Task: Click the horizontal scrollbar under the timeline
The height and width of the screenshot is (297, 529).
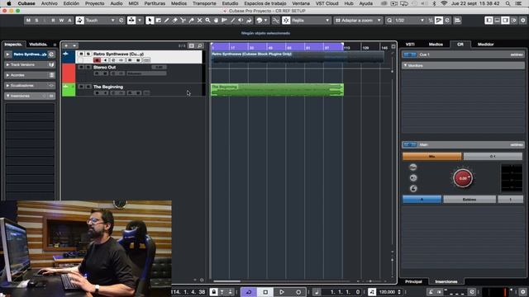Action: click(x=226, y=280)
